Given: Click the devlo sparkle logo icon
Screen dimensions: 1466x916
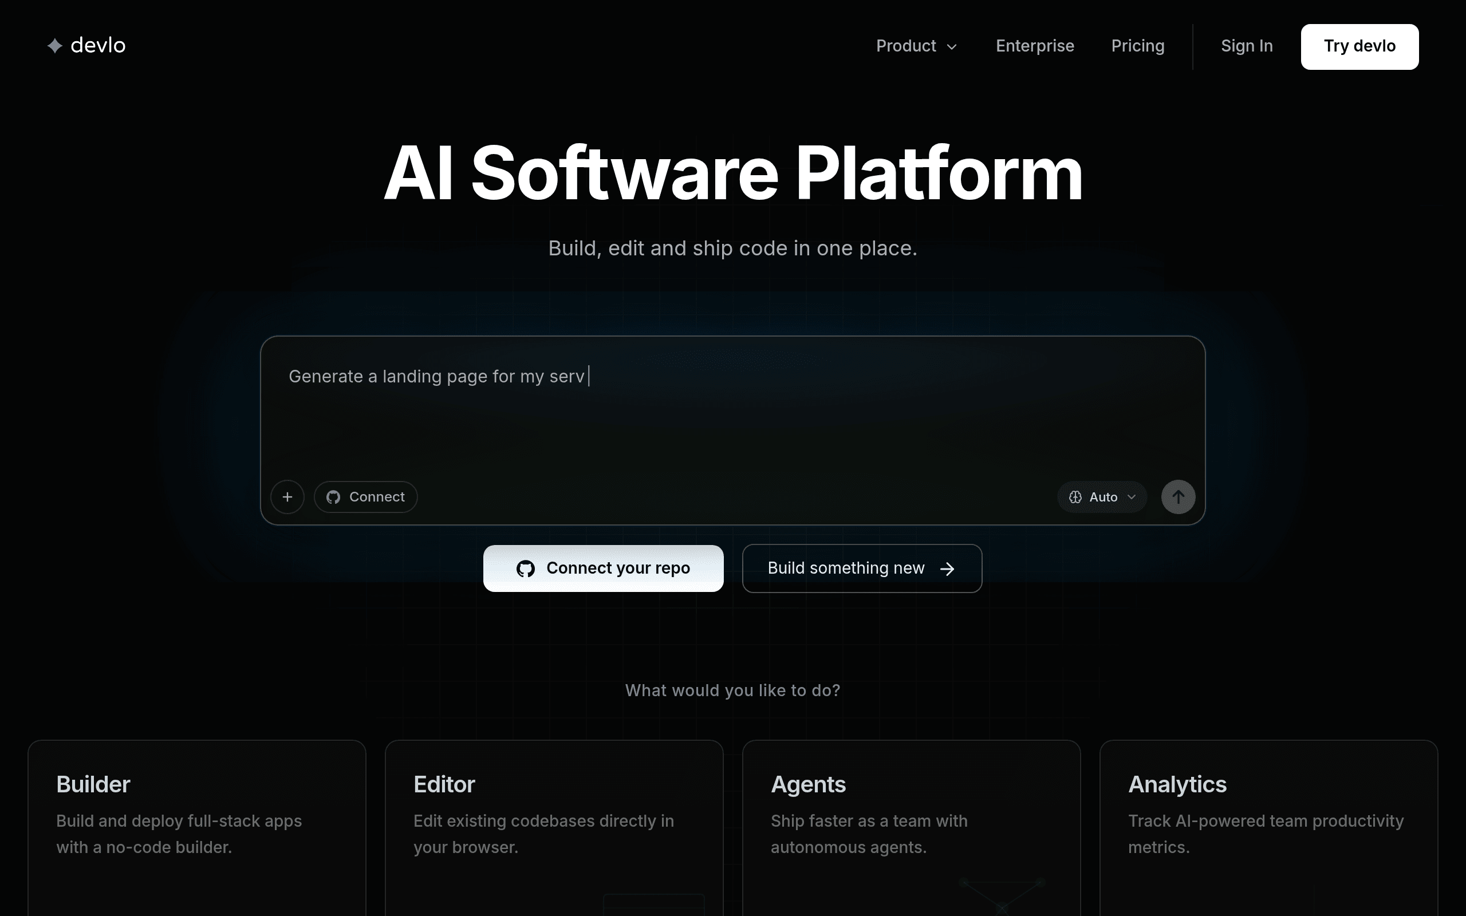Looking at the screenshot, I should pyautogui.click(x=55, y=45).
